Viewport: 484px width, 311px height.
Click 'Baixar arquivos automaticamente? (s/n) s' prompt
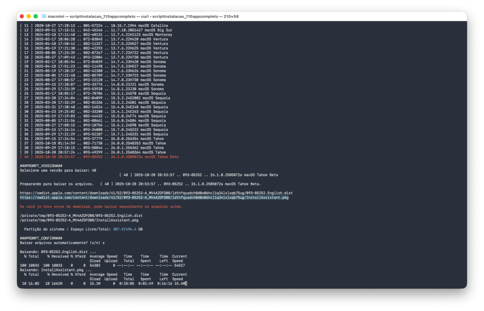62,243
